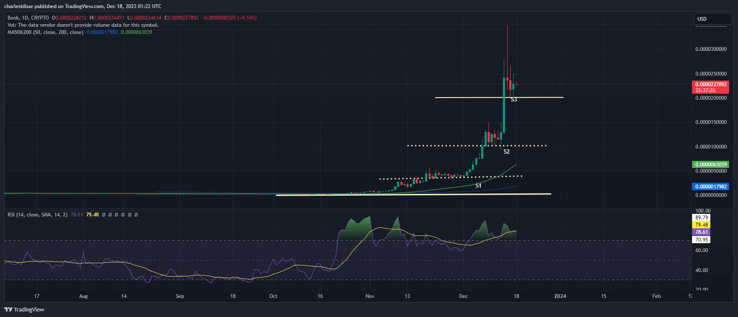Click the Aug label on time axis
Image resolution: width=738 pixels, height=317 pixels.
[83, 296]
